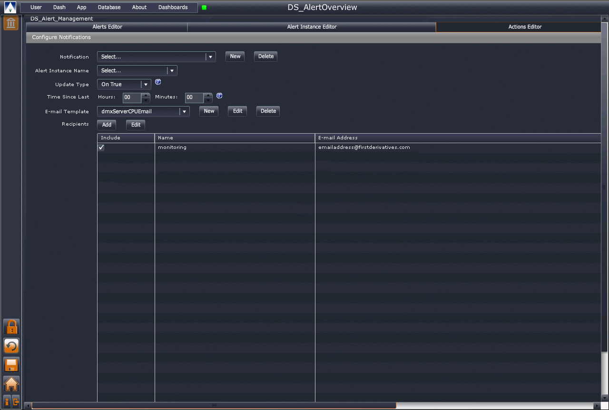The image size is (609, 410).
Task: Open the Dashboards menu
Action: (173, 7)
